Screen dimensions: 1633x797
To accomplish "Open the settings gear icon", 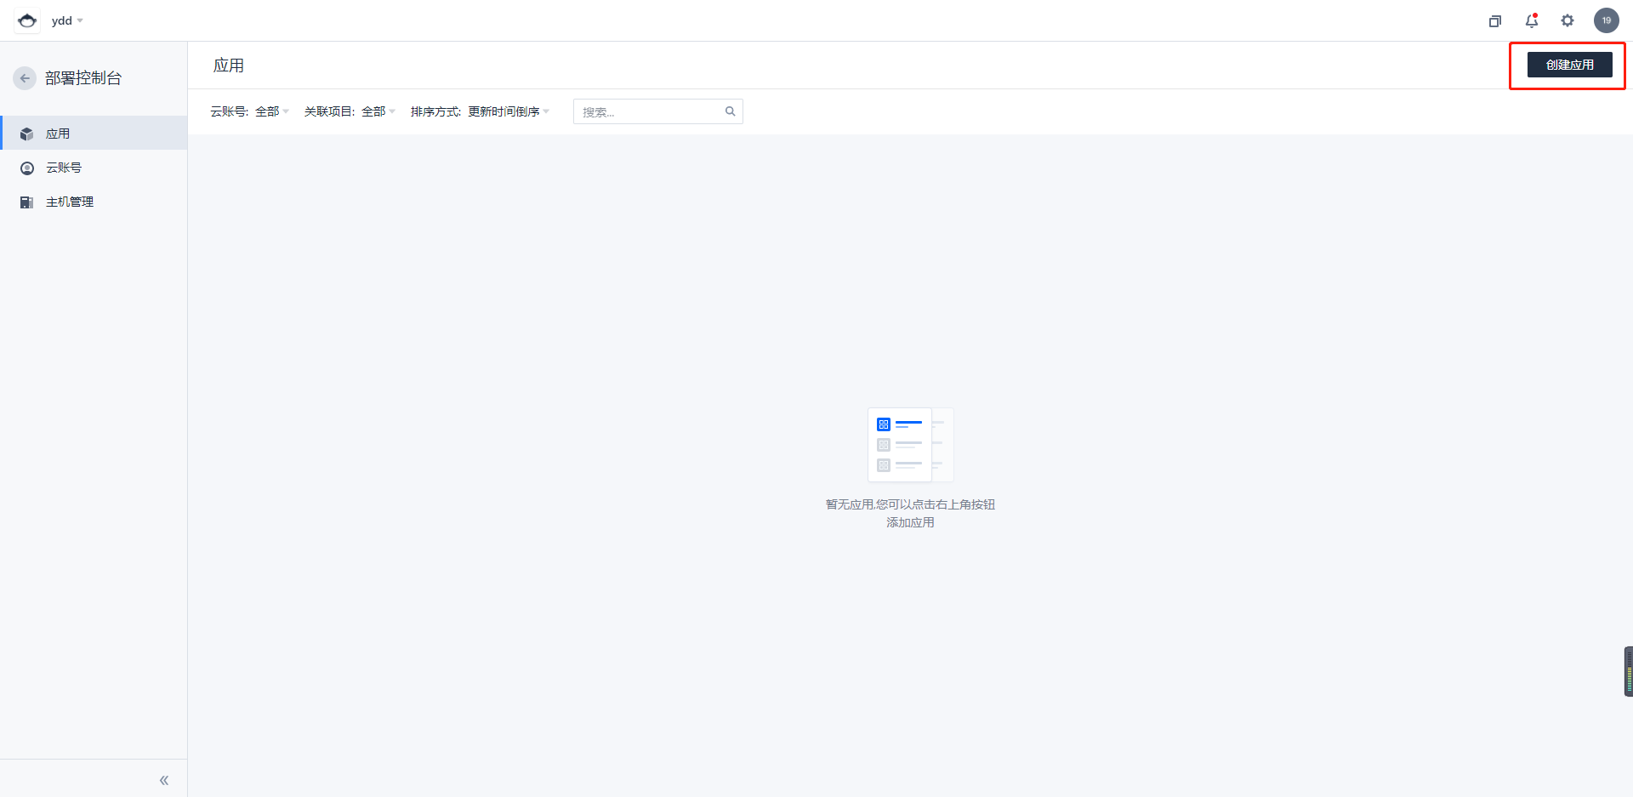I will click(x=1568, y=20).
